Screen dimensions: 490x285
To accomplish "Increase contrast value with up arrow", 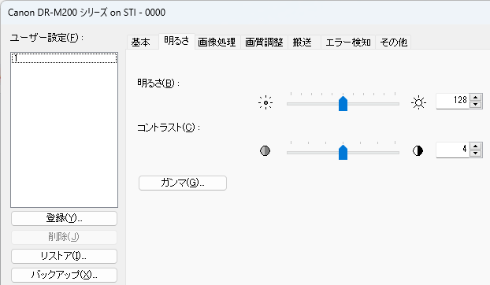I will click(x=475, y=146).
